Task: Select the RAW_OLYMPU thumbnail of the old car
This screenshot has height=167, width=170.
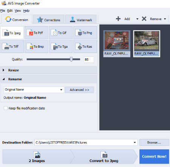Action: [x=147, y=44]
